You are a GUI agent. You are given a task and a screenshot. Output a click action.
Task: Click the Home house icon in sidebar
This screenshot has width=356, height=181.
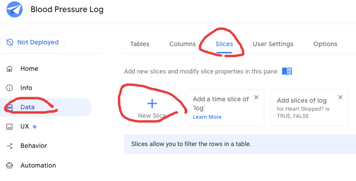pyautogui.click(x=9, y=69)
